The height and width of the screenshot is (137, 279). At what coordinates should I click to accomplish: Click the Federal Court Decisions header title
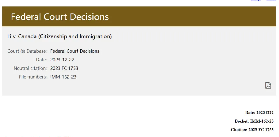(60, 17)
